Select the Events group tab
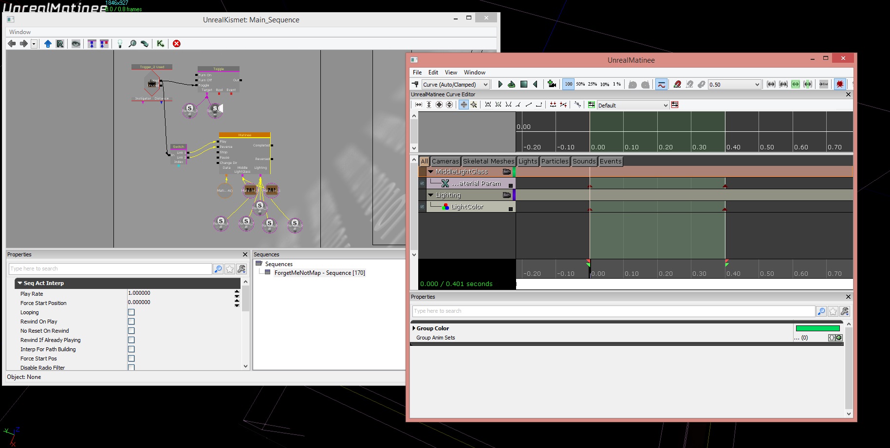Viewport: 890px width, 448px height. click(611, 161)
